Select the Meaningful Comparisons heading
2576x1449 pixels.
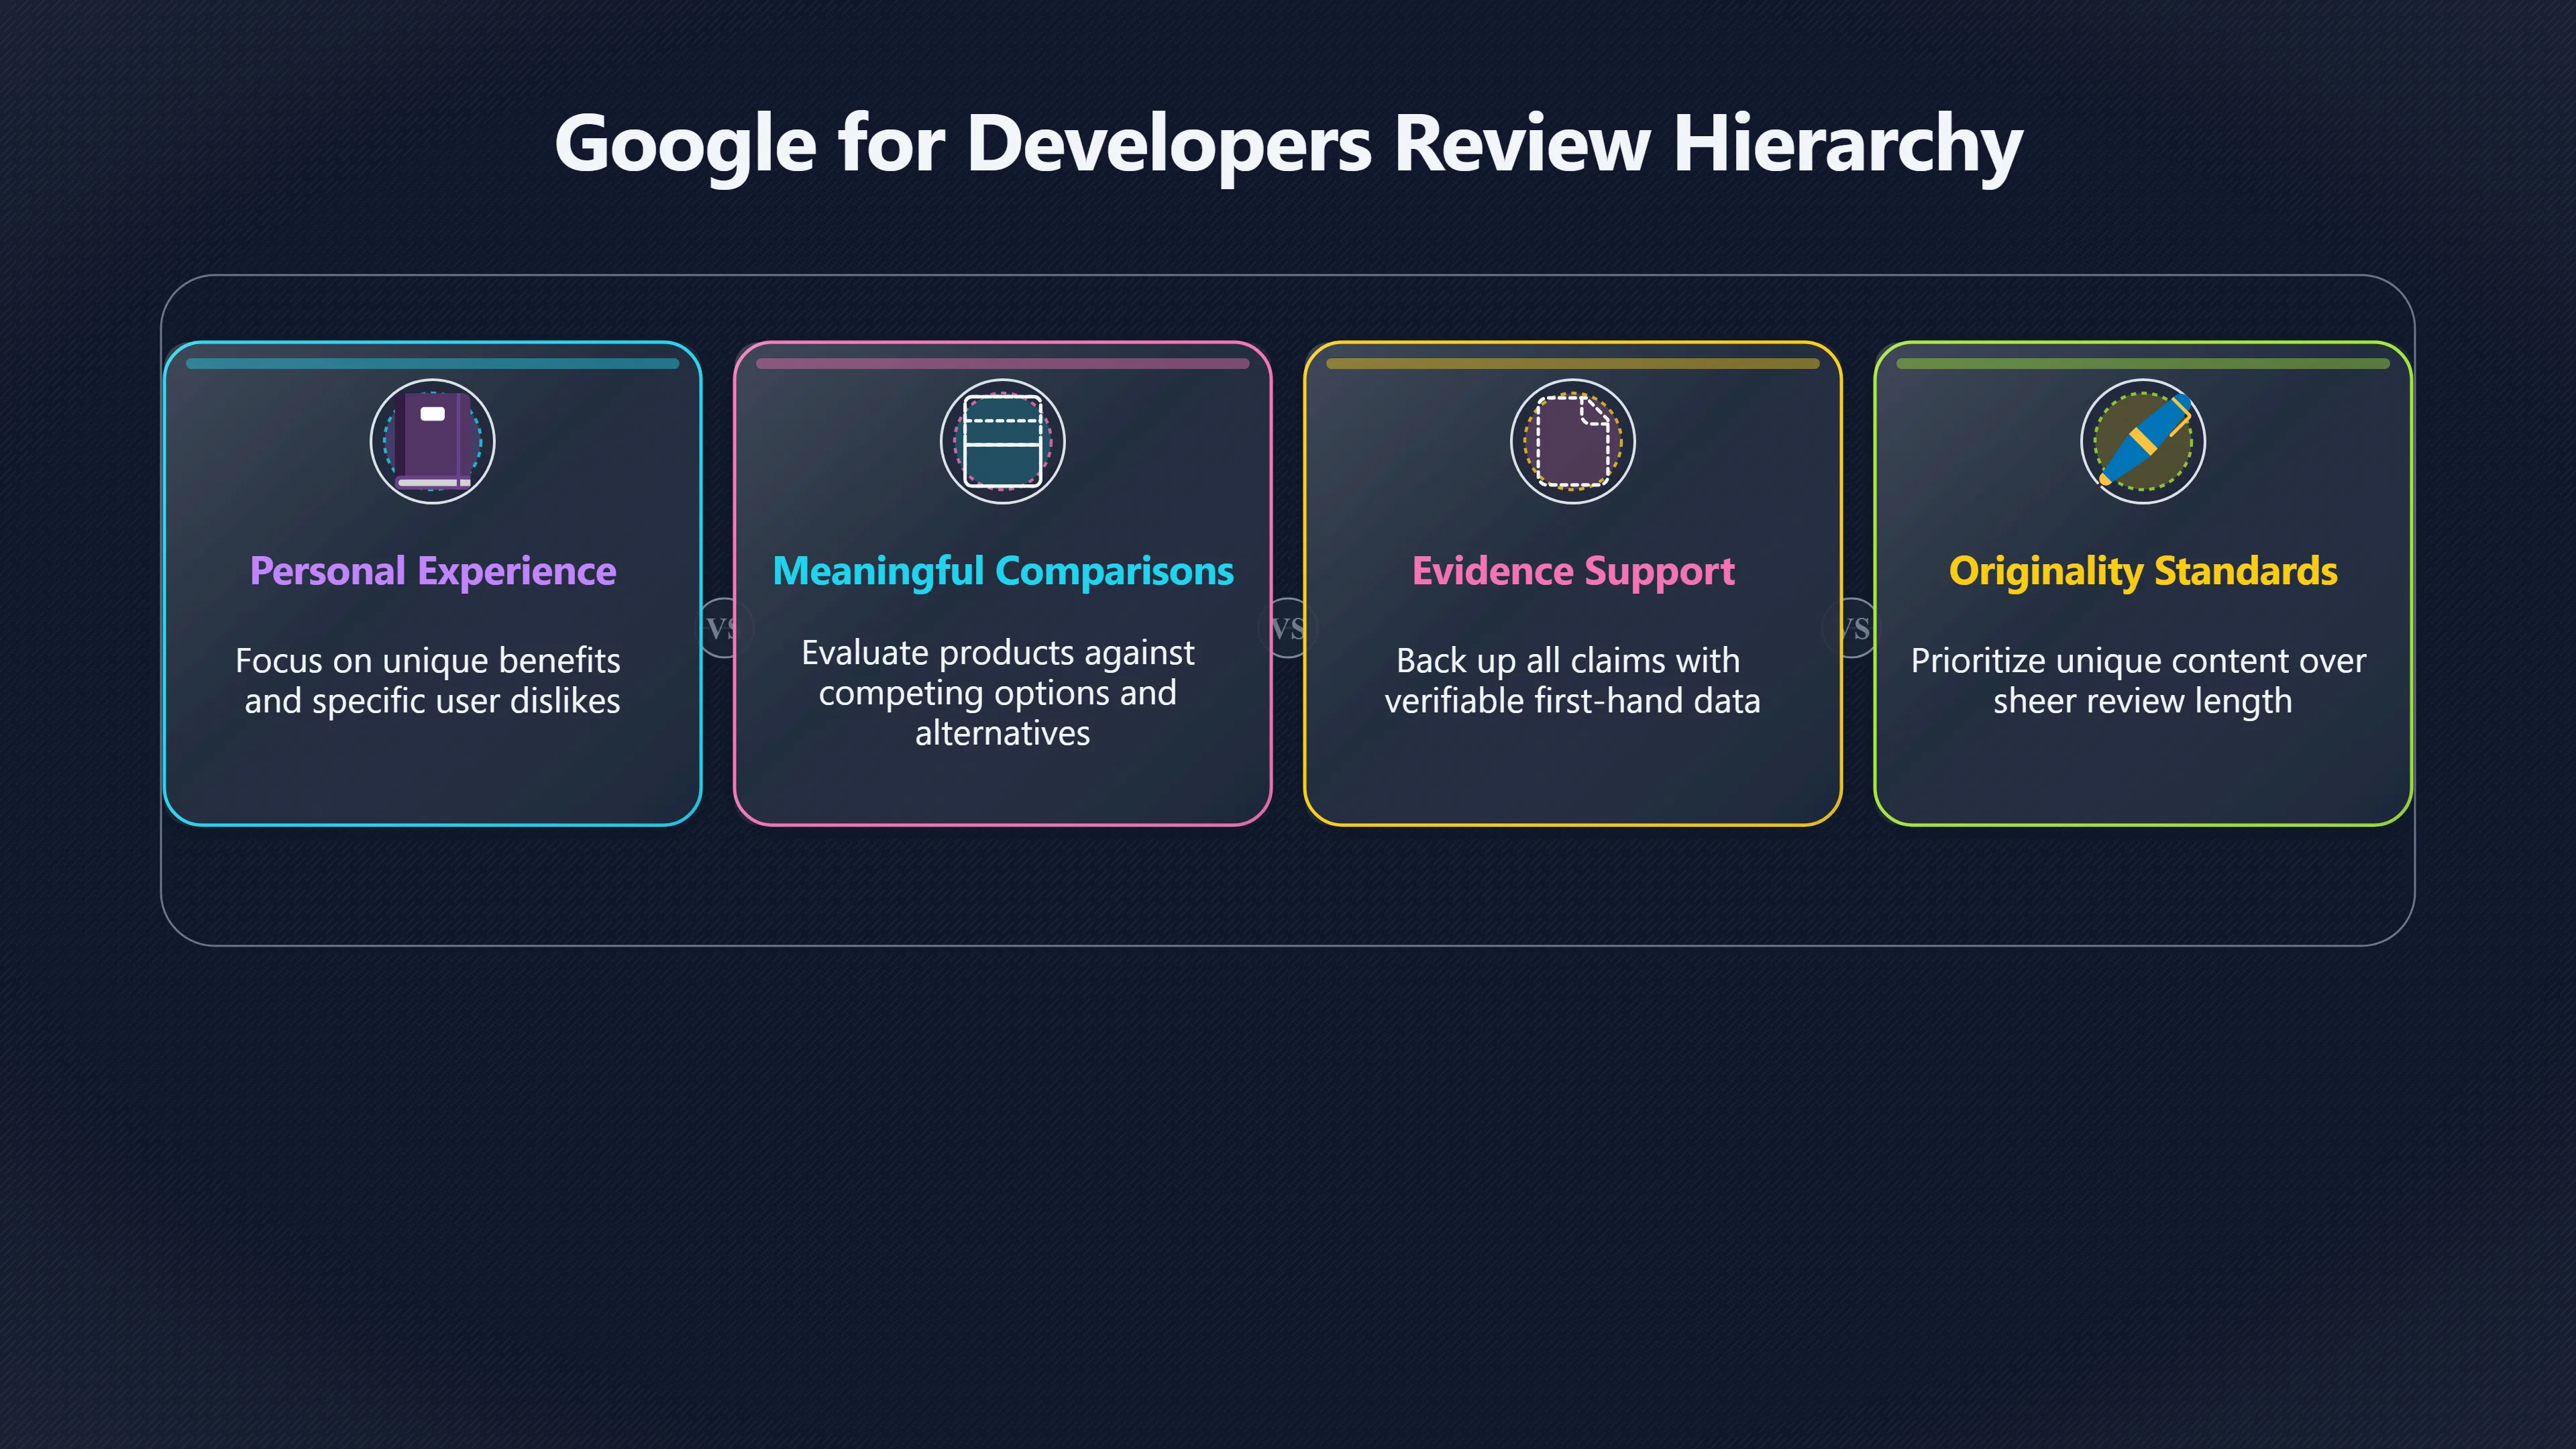[1002, 571]
